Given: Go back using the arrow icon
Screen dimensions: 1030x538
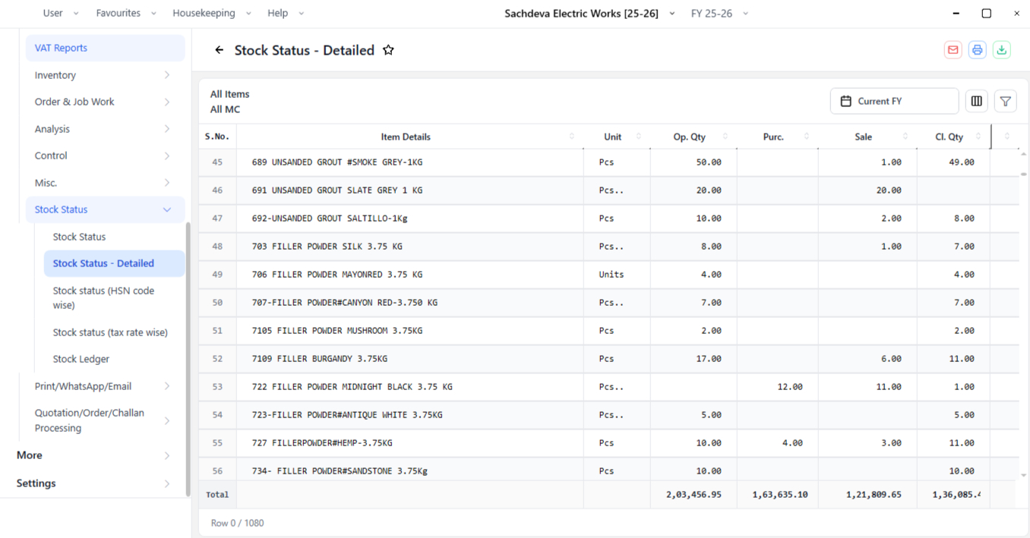Looking at the screenshot, I should pos(220,50).
